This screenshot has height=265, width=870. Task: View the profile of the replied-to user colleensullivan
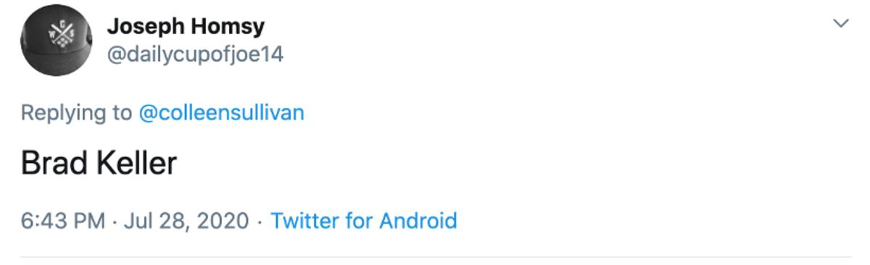click(221, 113)
